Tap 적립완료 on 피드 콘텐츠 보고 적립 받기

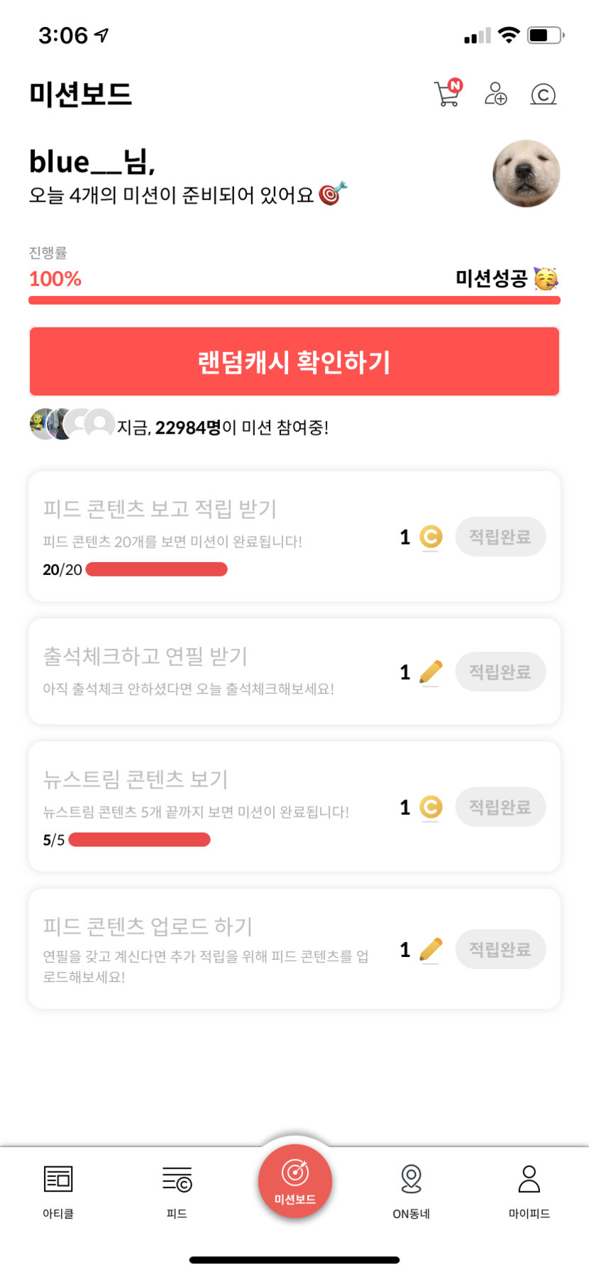coord(500,537)
